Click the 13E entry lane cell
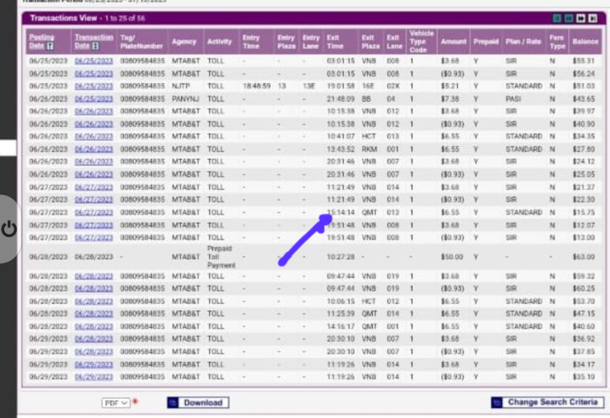 tap(309, 86)
